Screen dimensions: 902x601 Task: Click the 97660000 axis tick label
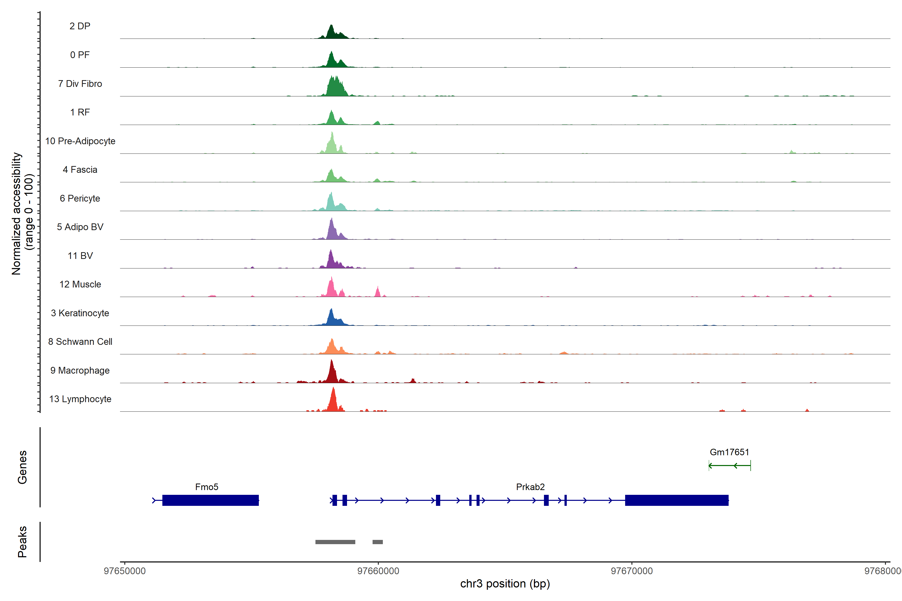378,571
